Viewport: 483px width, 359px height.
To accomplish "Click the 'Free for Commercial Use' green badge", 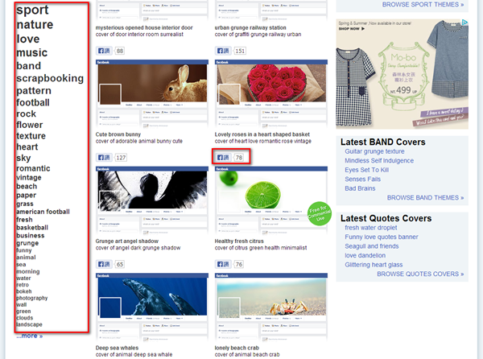I will [x=320, y=213].
